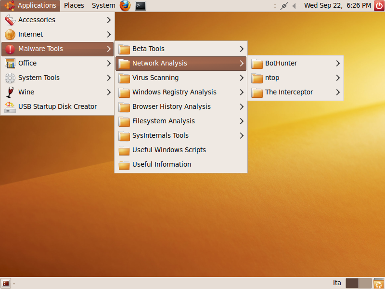Open the Useful Information entry
The width and height of the screenshot is (385, 289).
click(181, 165)
